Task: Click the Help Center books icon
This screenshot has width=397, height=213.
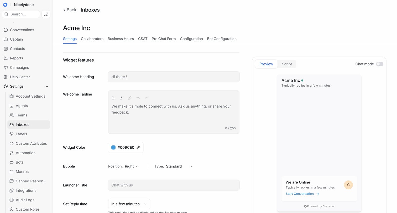Action: pyautogui.click(x=6, y=77)
